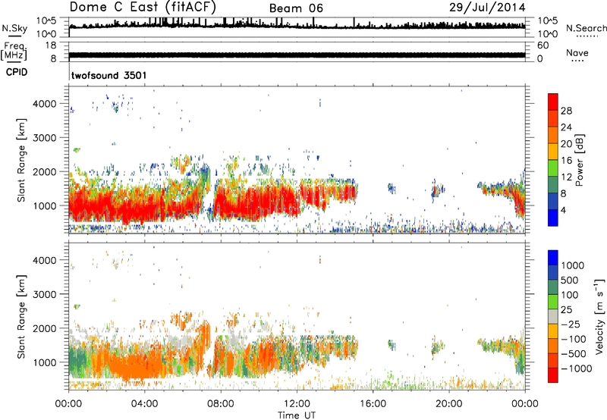Select the '500' label on the velocity colorbar
This screenshot has width=607, height=420.
[x=570, y=281]
